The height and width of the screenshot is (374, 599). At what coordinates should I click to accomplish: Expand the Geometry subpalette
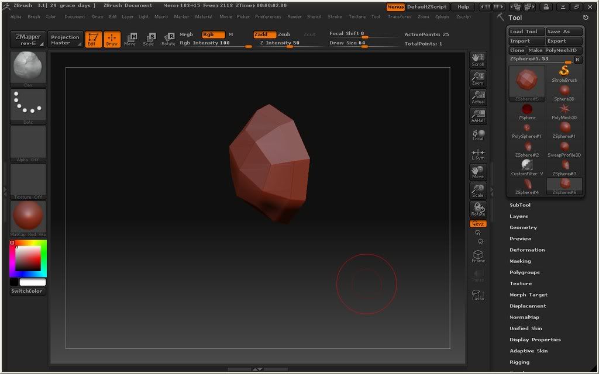click(523, 227)
